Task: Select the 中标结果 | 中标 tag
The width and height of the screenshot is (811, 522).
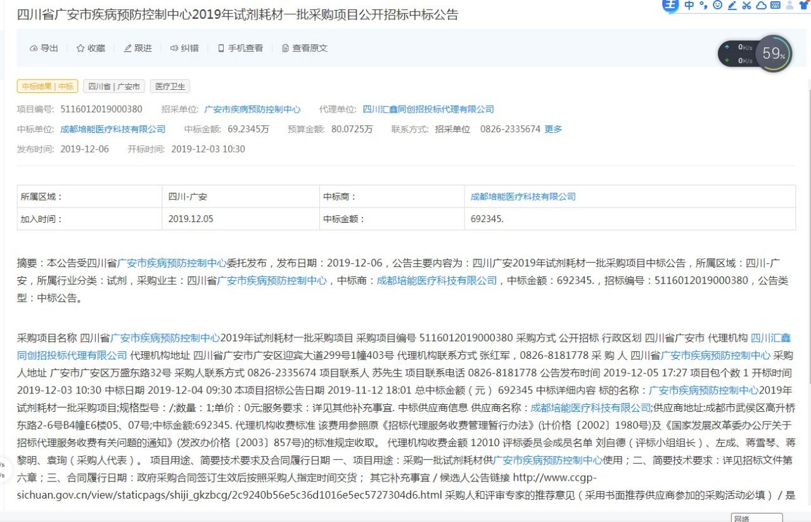Action: click(48, 87)
